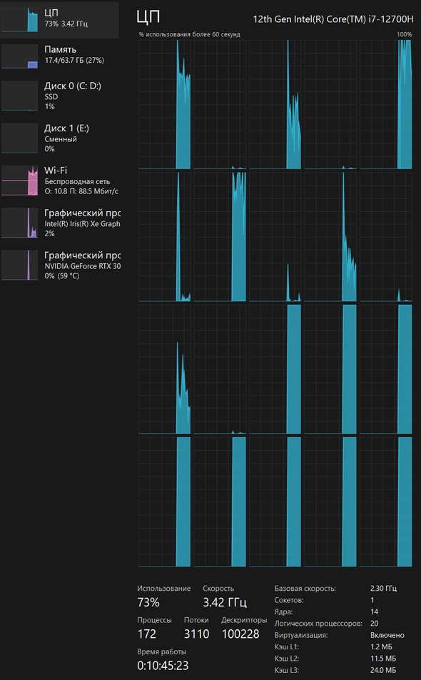Select the Intel Iris Xe graphics processor entry
The width and height of the screenshot is (421, 680).
point(59,223)
